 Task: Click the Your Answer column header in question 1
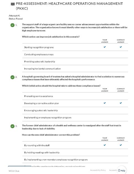click(x=105, y=41)
